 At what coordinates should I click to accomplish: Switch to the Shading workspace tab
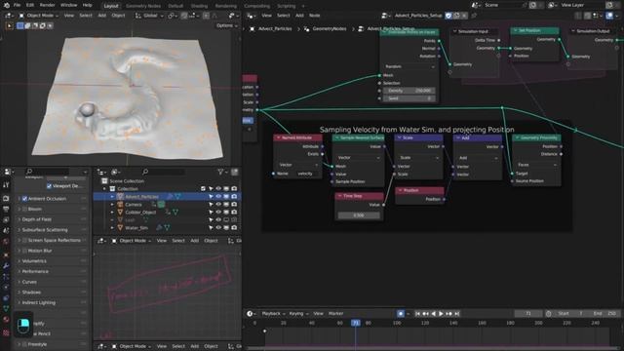coord(199,6)
